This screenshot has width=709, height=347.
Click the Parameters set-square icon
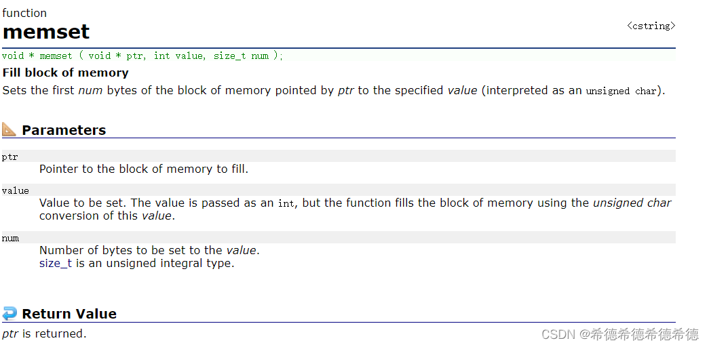(9, 129)
